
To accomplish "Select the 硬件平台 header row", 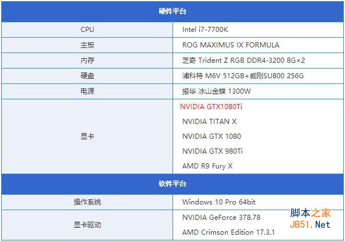I will [172, 11].
